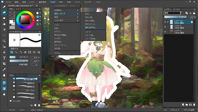
Task: Hide the レイヤー12 layer via eye icon
Action: tap(165, 22)
